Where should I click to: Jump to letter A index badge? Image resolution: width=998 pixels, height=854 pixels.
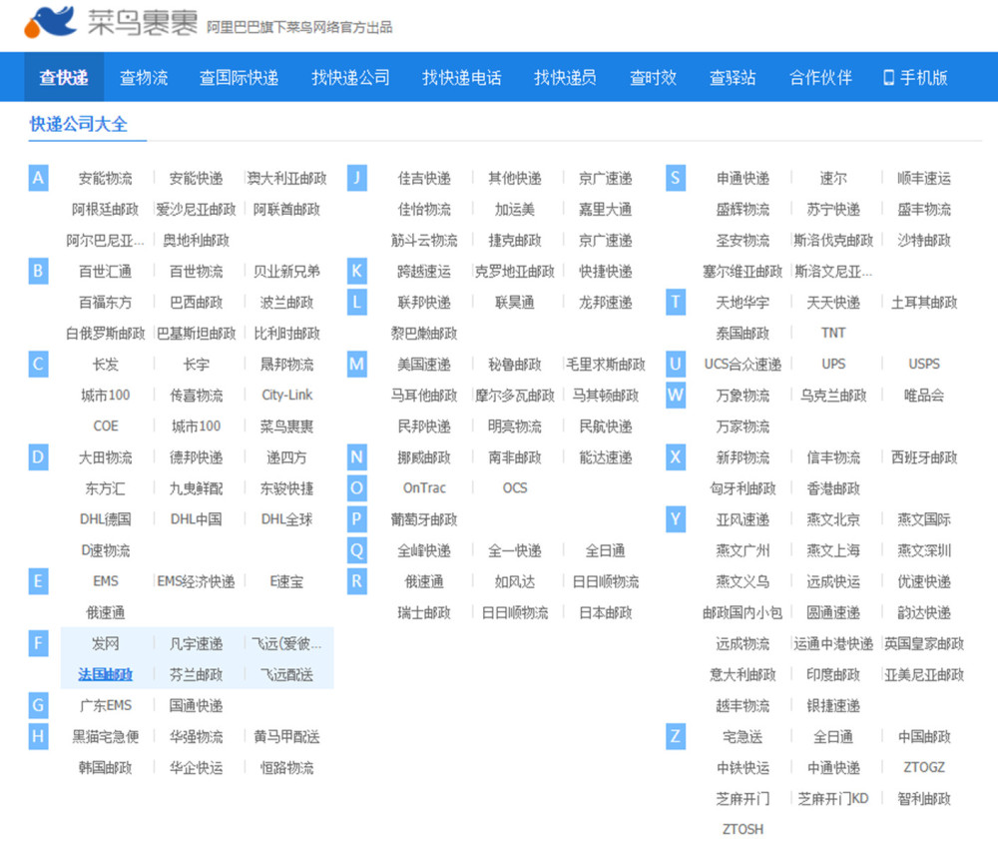38,178
